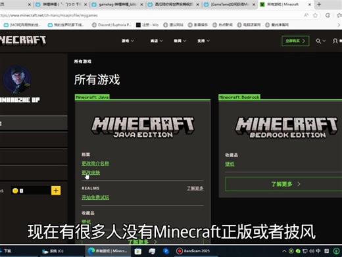Open the search icon in Minecraft header
This screenshot has width=342, height=257.
tap(318, 41)
